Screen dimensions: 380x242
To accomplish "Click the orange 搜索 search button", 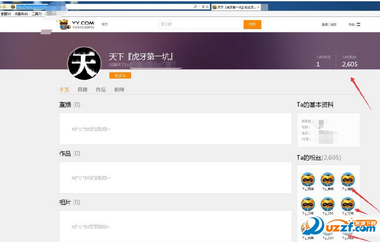I will point(252,24).
